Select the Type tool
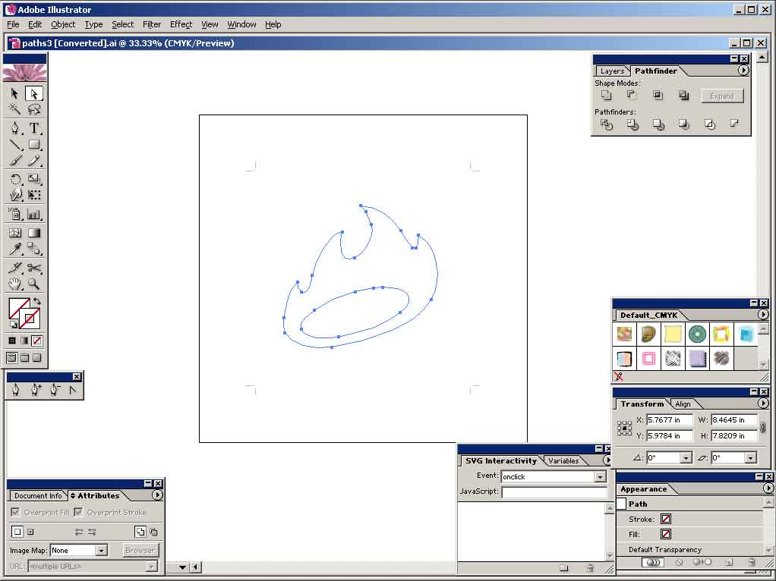 pyautogui.click(x=33, y=128)
